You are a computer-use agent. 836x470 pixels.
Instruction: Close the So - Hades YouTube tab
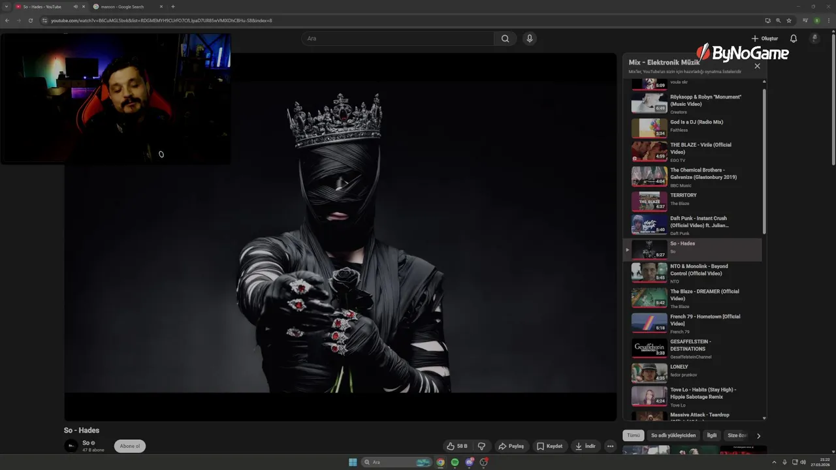84,7
